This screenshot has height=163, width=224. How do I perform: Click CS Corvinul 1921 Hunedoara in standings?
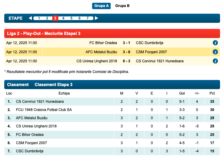click(x=40, y=102)
